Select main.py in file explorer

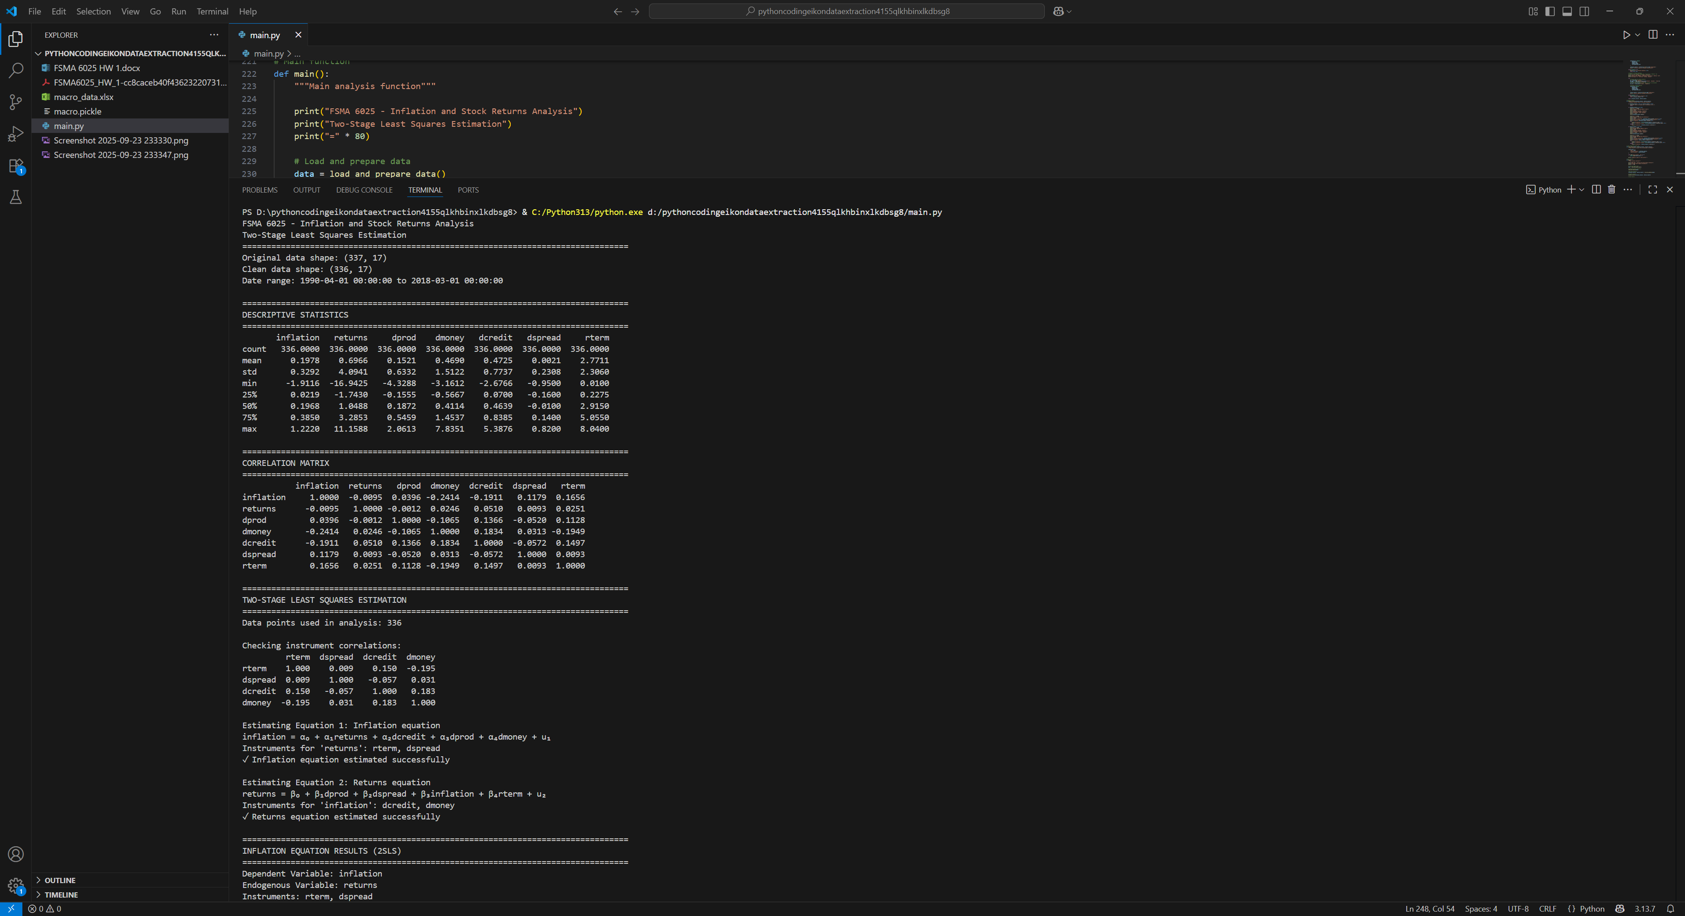131,125
